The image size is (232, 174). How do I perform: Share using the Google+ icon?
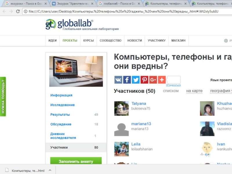[x=153, y=80]
